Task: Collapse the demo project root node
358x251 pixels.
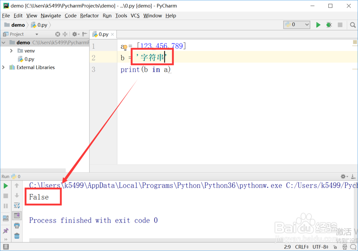Action: 4,42
